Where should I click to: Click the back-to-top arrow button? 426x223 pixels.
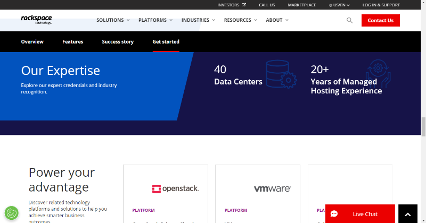tap(408, 214)
